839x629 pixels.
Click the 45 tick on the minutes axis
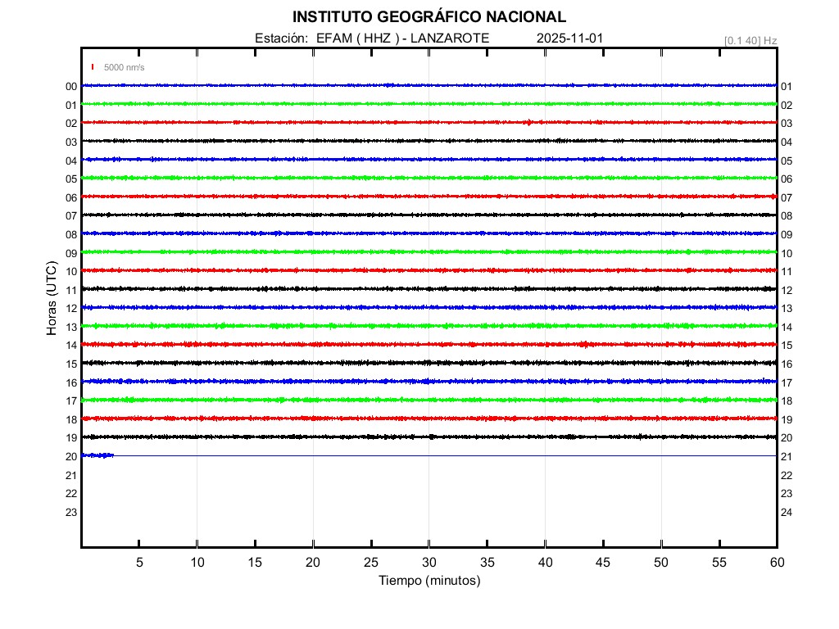(x=603, y=562)
